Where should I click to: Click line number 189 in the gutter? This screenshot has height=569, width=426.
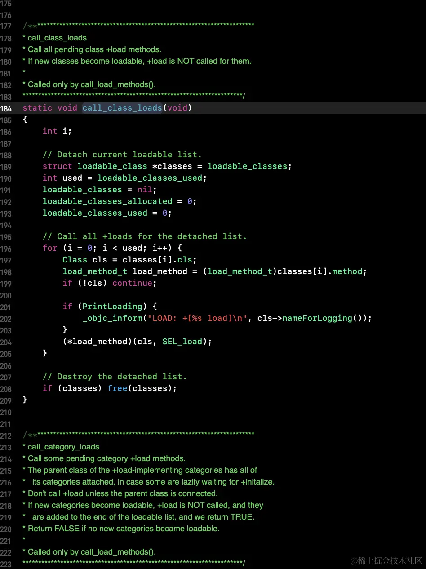(6, 167)
